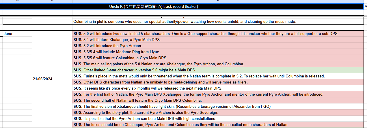Select the row about Furina's place in meta

tap(218, 76)
